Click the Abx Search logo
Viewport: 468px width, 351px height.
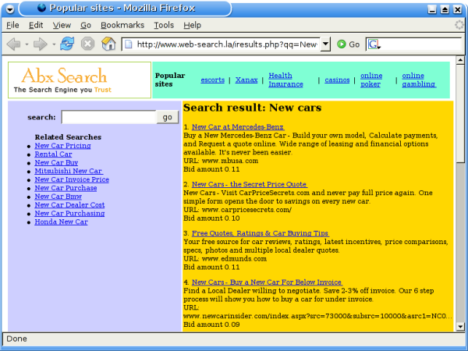[x=80, y=80]
